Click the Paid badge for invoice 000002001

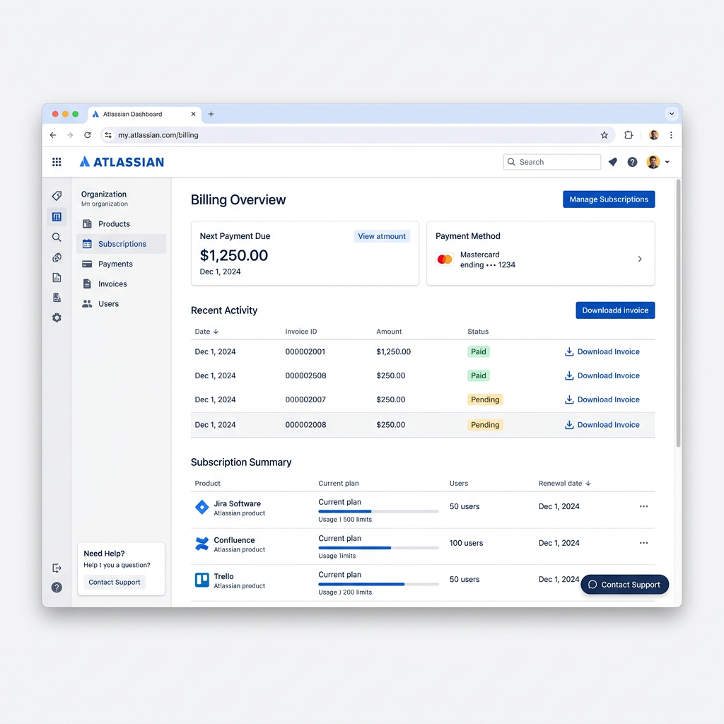tap(479, 352)
